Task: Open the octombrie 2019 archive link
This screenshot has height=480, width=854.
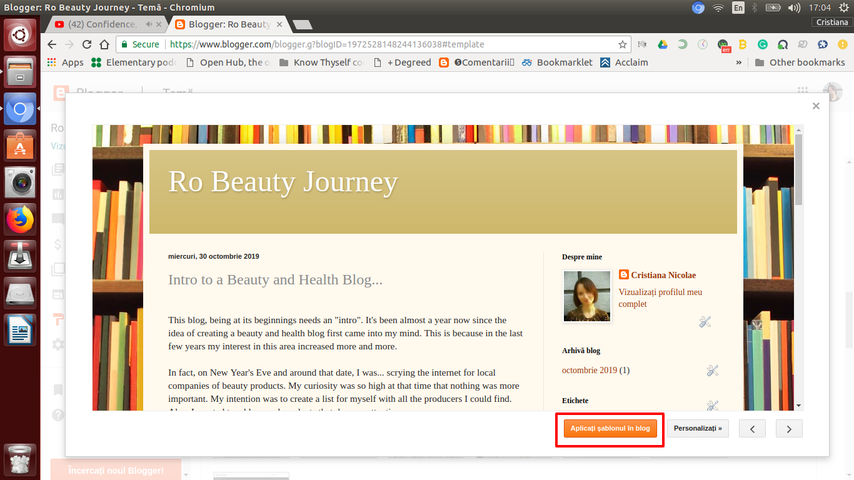Action: click(x=590, y=370)
